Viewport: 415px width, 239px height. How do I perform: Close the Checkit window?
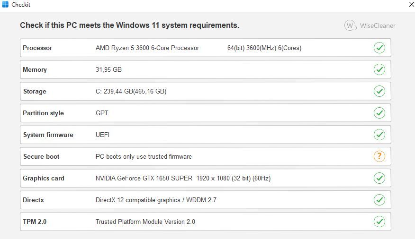pos(410,5)
